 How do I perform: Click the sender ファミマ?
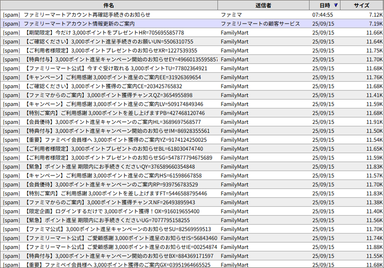pyautogui.click(x=231, y=15)
